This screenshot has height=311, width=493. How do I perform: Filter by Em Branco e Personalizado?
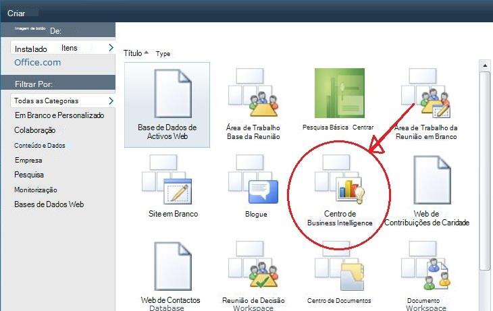pos(59,115)
